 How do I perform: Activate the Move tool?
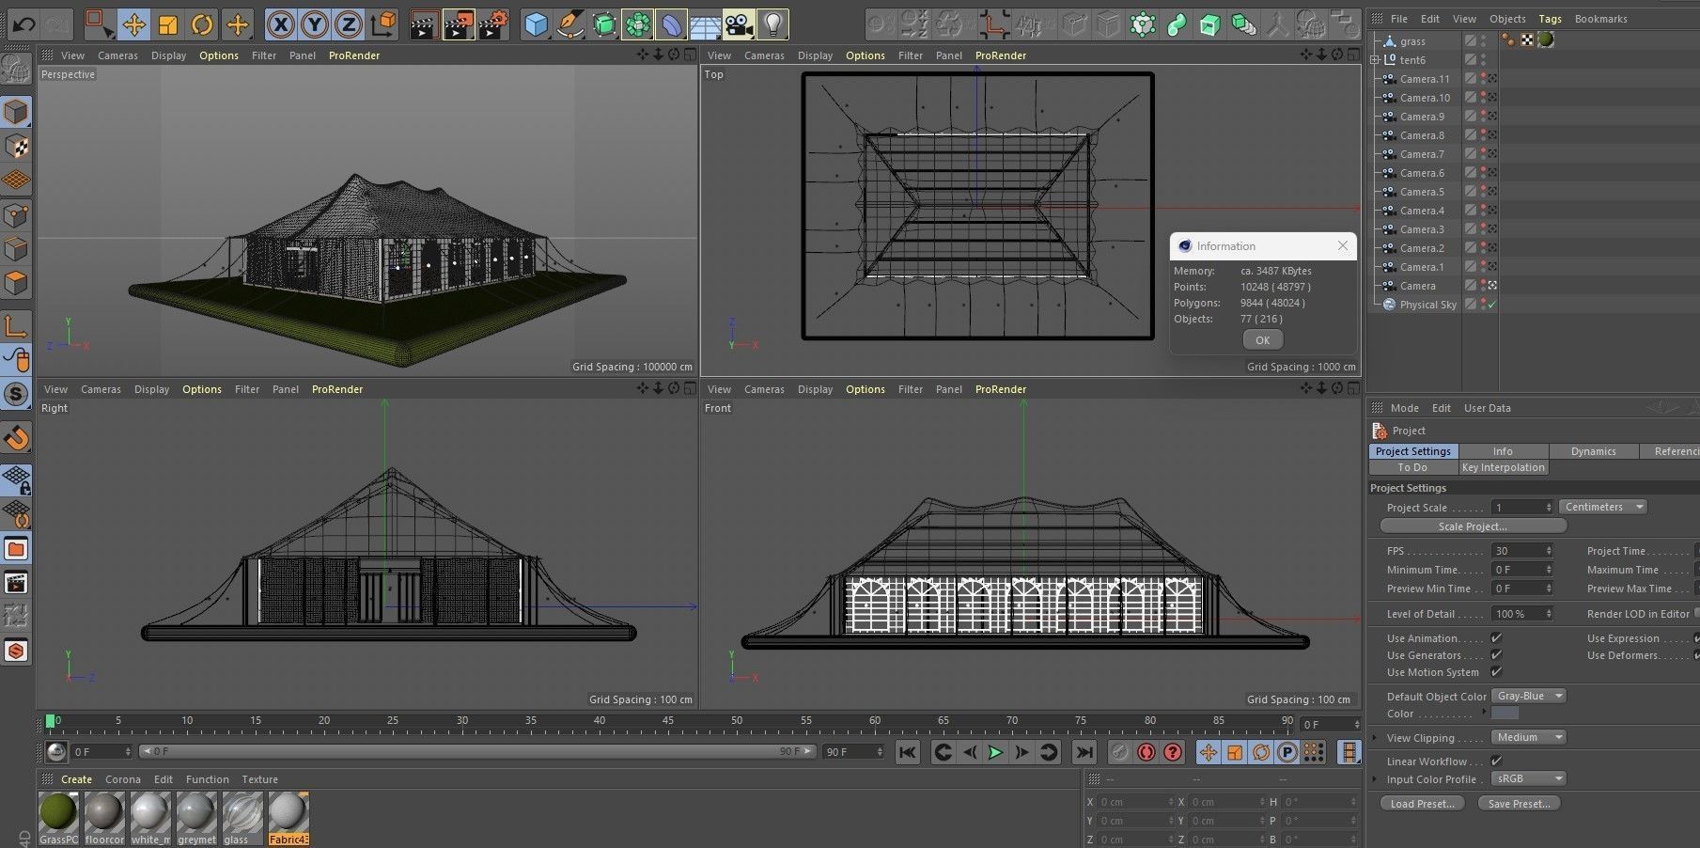point(134,24)
